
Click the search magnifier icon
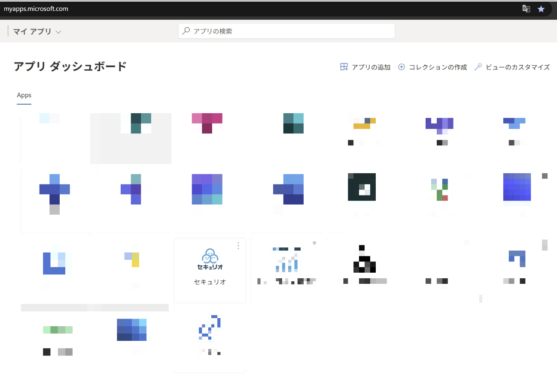(186, 31)
